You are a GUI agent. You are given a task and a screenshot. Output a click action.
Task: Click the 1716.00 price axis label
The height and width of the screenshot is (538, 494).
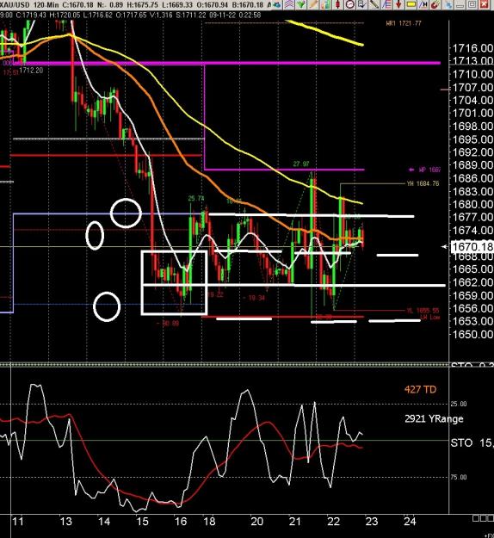coord(472,48)
